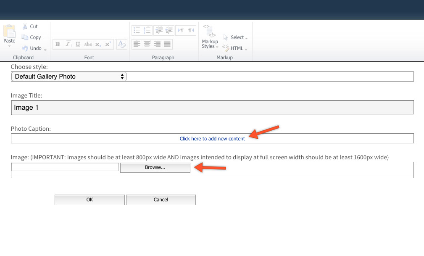Click the Paste clipboard icon
Viewport: 424px width, 256px height.
pyautogui.click(x=9, y=33)
